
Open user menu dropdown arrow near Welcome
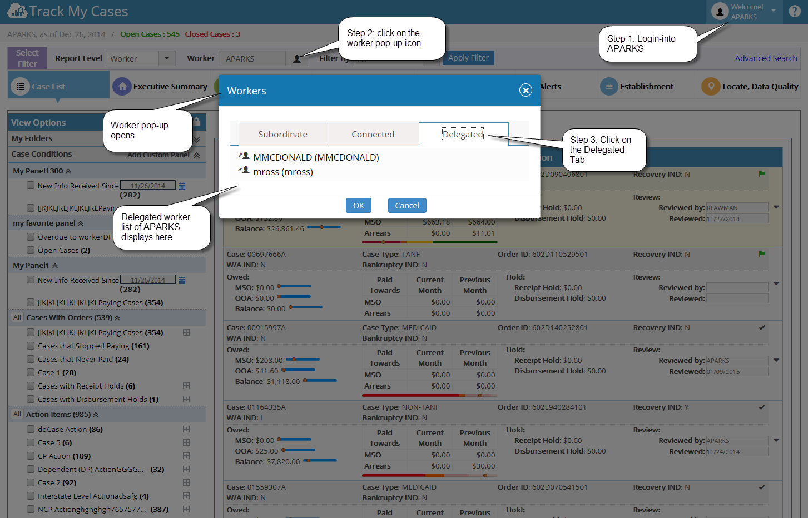coord(773,11)
